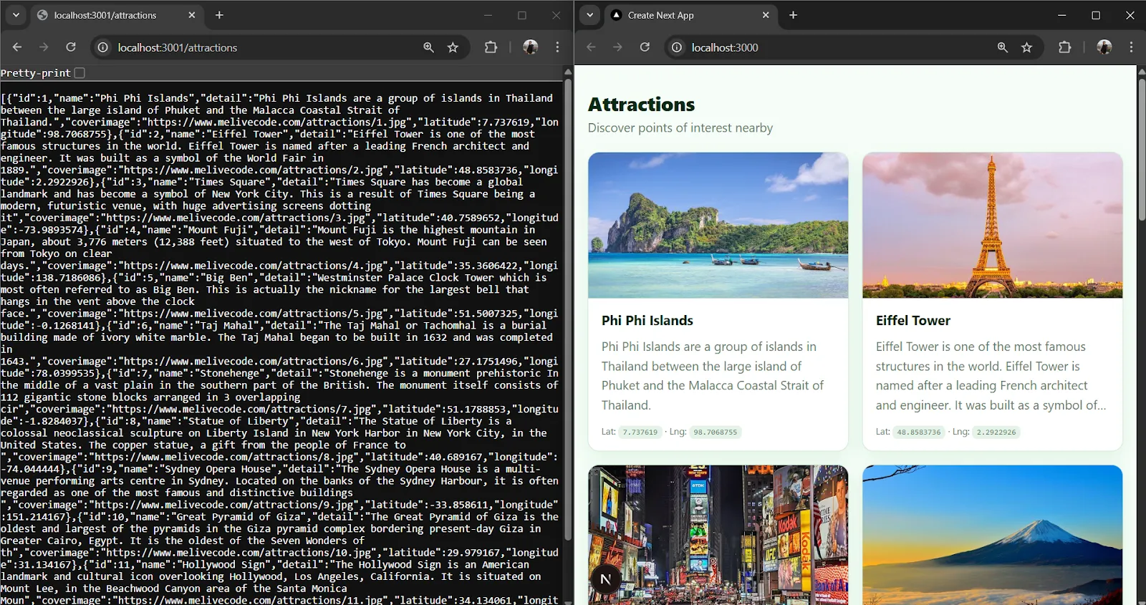
Task: Go forward in the right browser window
Action: click(617, 47)
